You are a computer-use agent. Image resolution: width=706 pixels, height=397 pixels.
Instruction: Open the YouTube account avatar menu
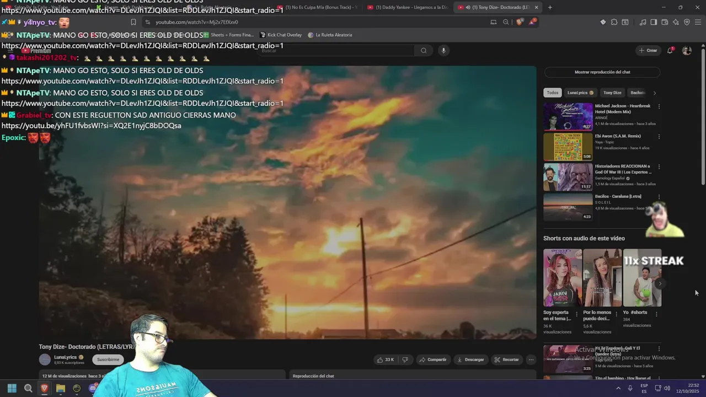coord(687,50)
